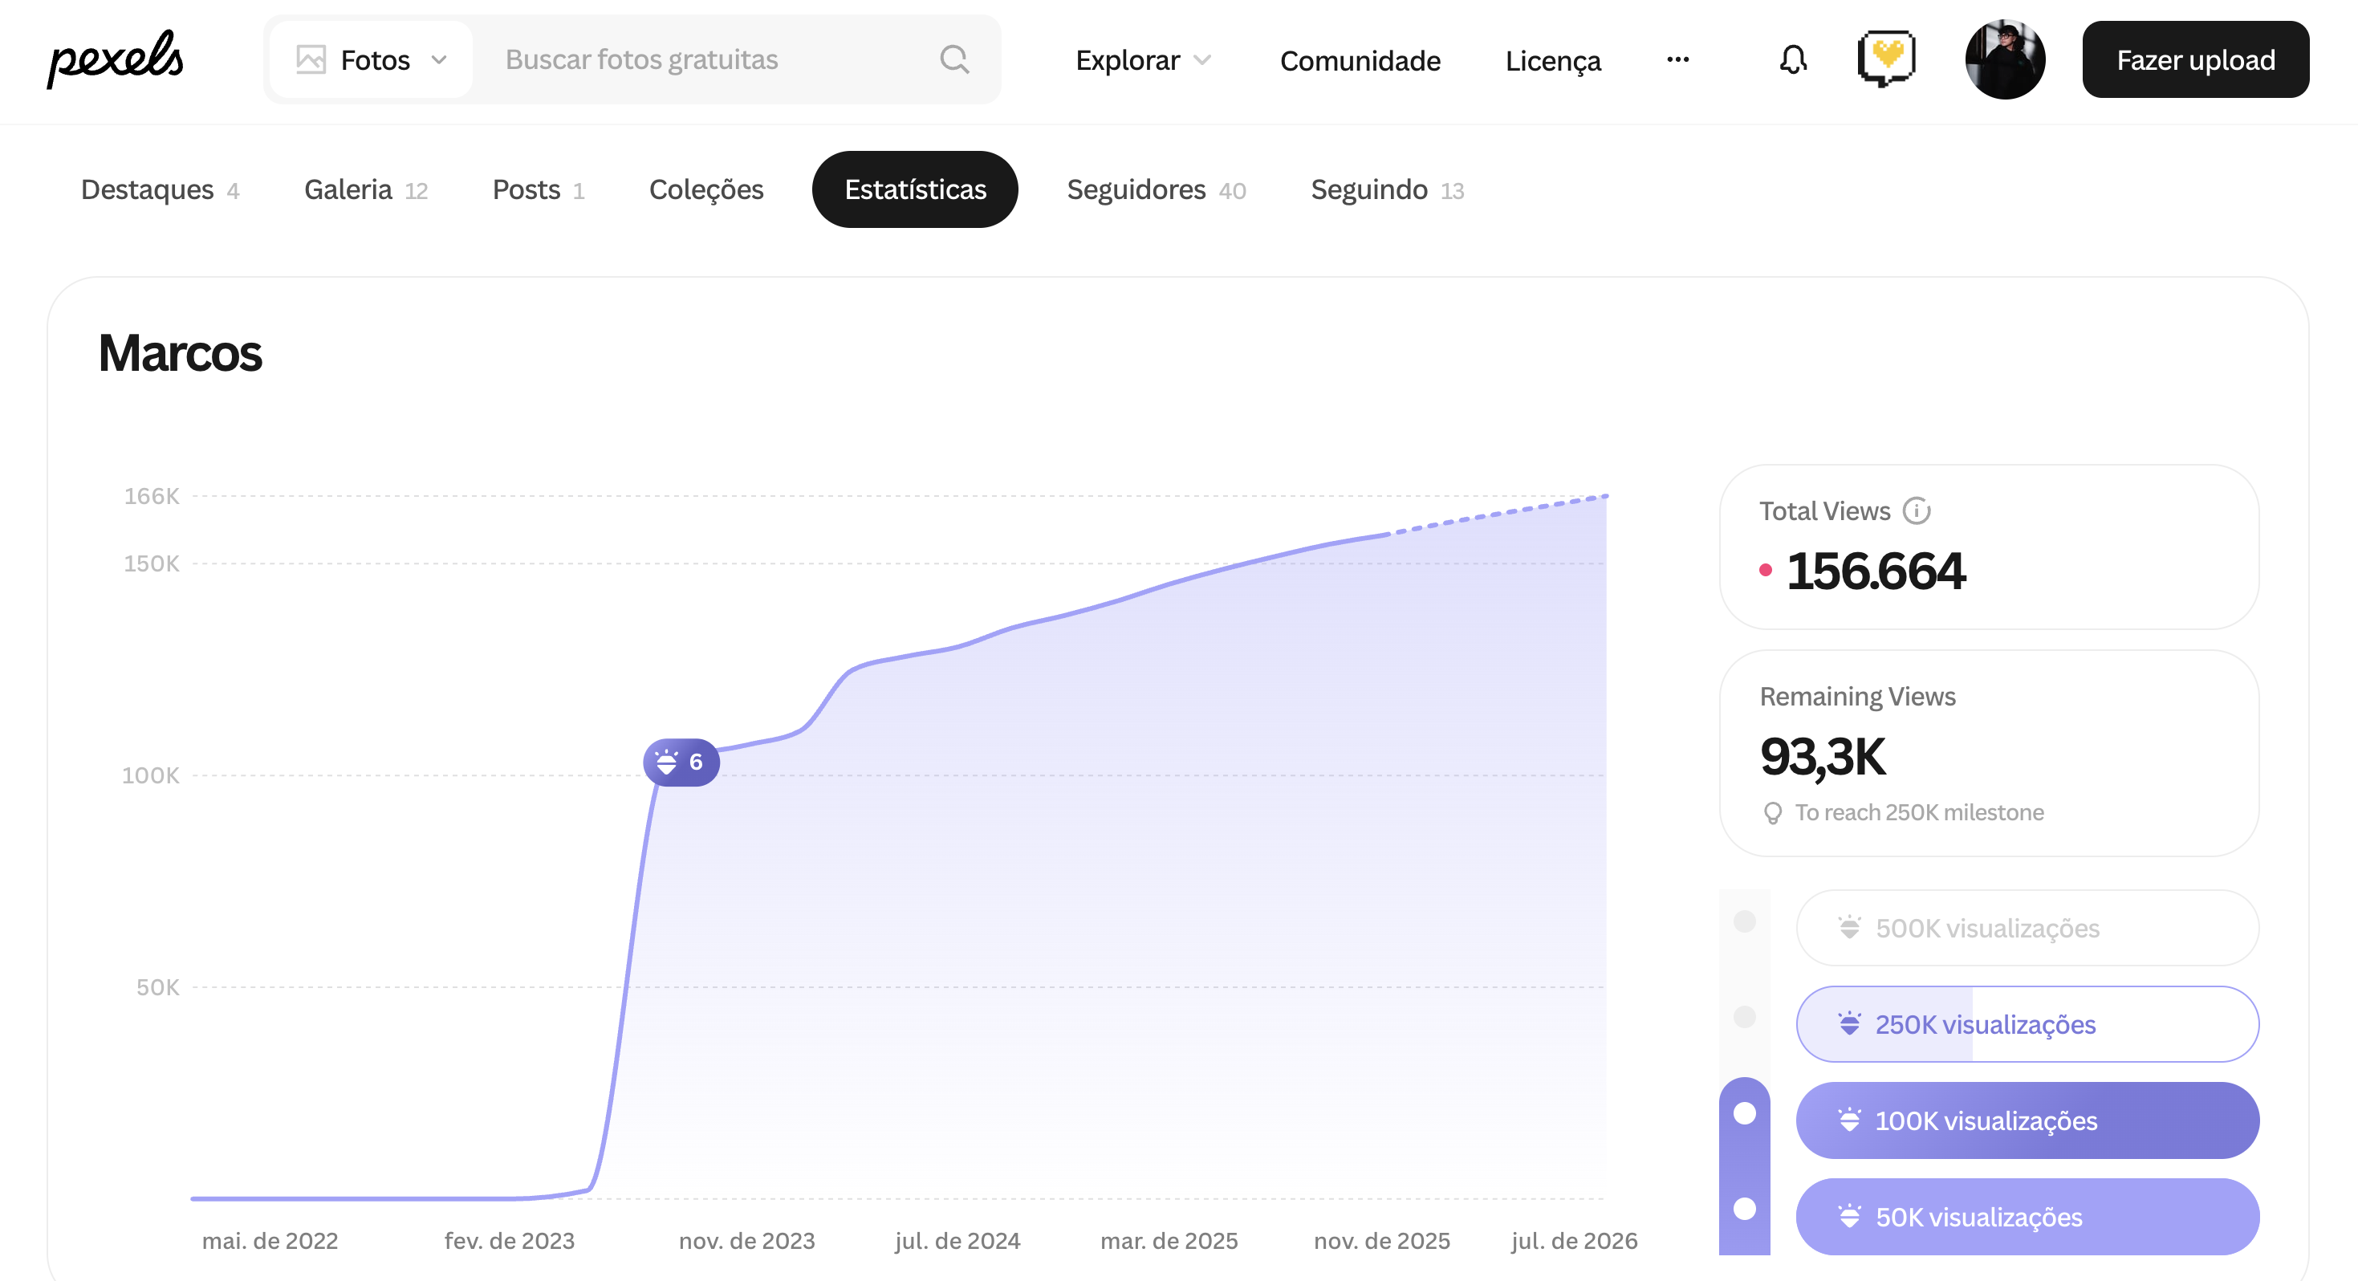Click the Pexels logo
Image resolution: width=2358 pixels, height=1281 pixels.
116,59
